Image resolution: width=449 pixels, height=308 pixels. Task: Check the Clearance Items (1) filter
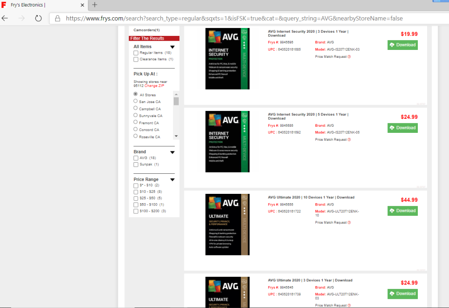[x=136, y=59]
